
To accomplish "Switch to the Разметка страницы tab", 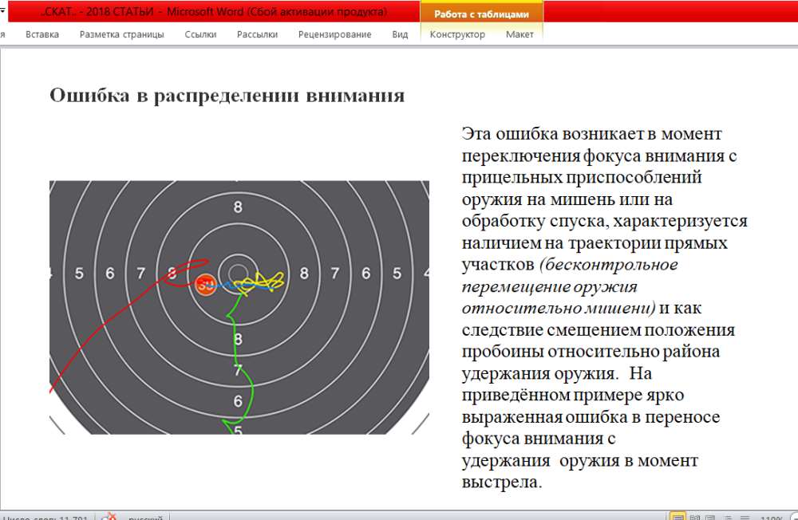I will click(x=121, y=34).
